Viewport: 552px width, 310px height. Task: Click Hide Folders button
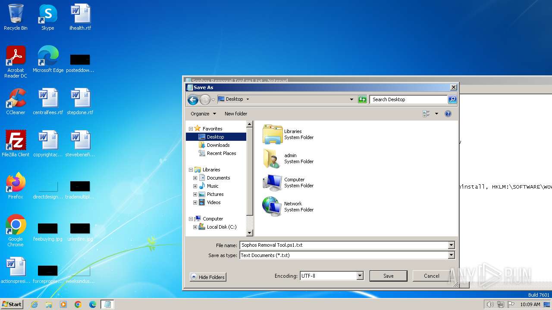pos(208,277)
